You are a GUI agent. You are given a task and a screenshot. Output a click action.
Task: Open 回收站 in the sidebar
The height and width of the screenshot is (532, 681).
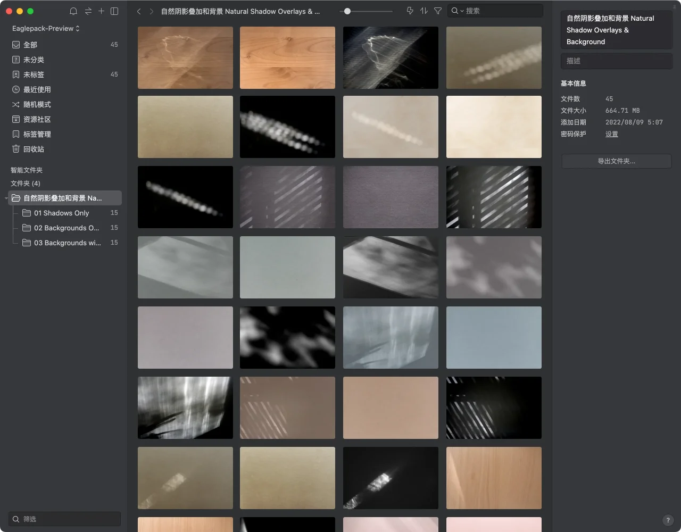pos(65,149)
